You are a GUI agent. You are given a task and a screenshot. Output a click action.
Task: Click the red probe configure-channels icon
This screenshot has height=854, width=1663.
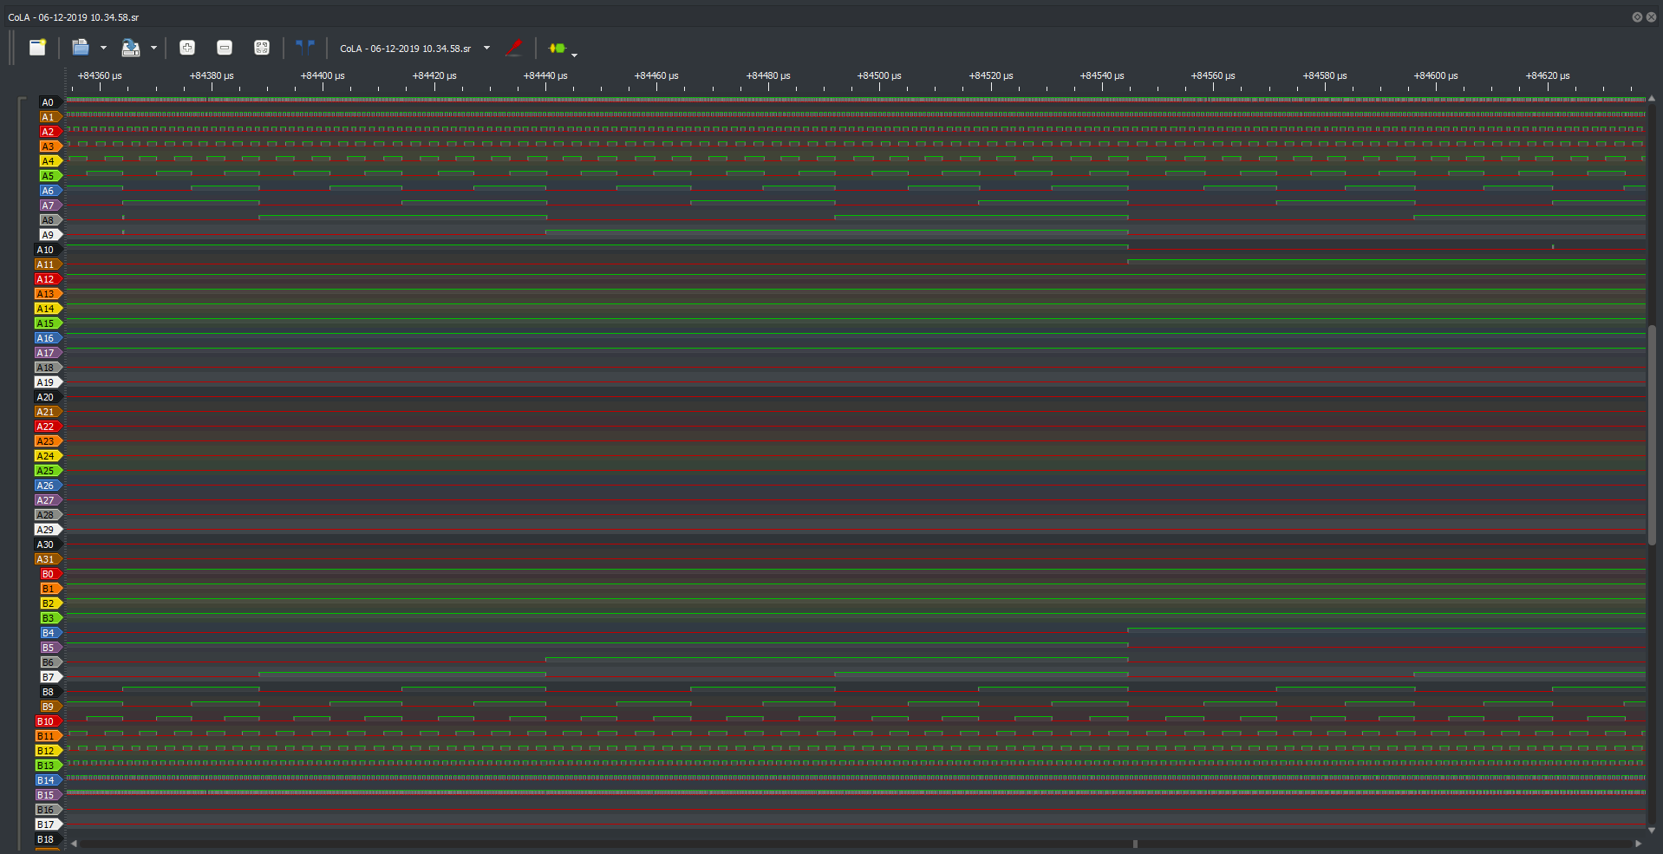514,48
